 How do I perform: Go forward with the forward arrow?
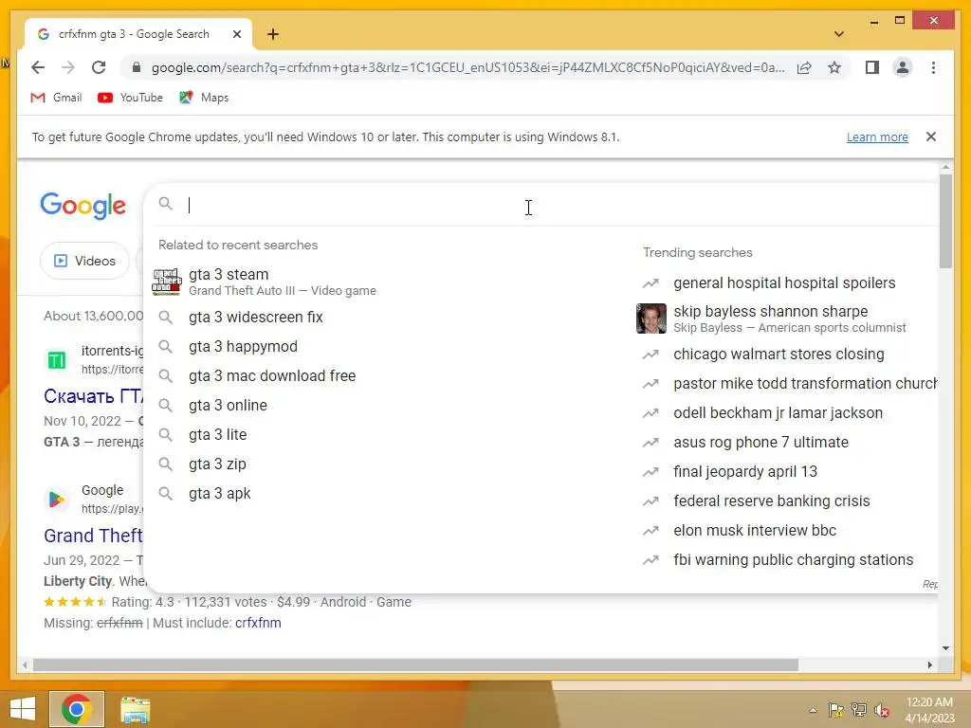(68, 67)
